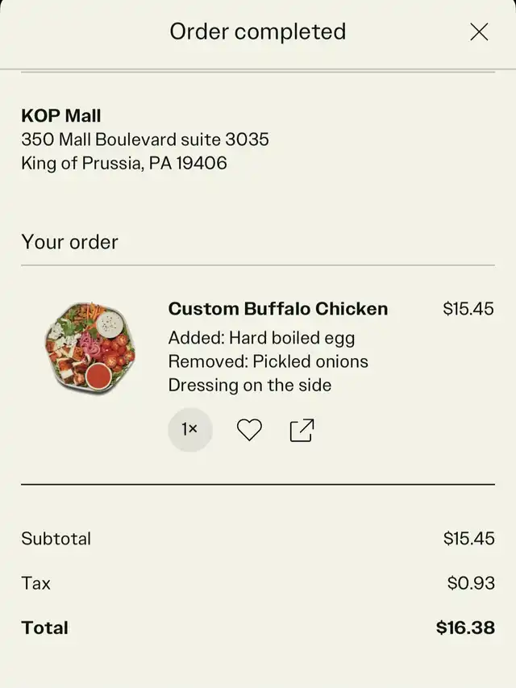The image size is (516, 688).
Task: Click the Subtotal label
Action: 56,538
